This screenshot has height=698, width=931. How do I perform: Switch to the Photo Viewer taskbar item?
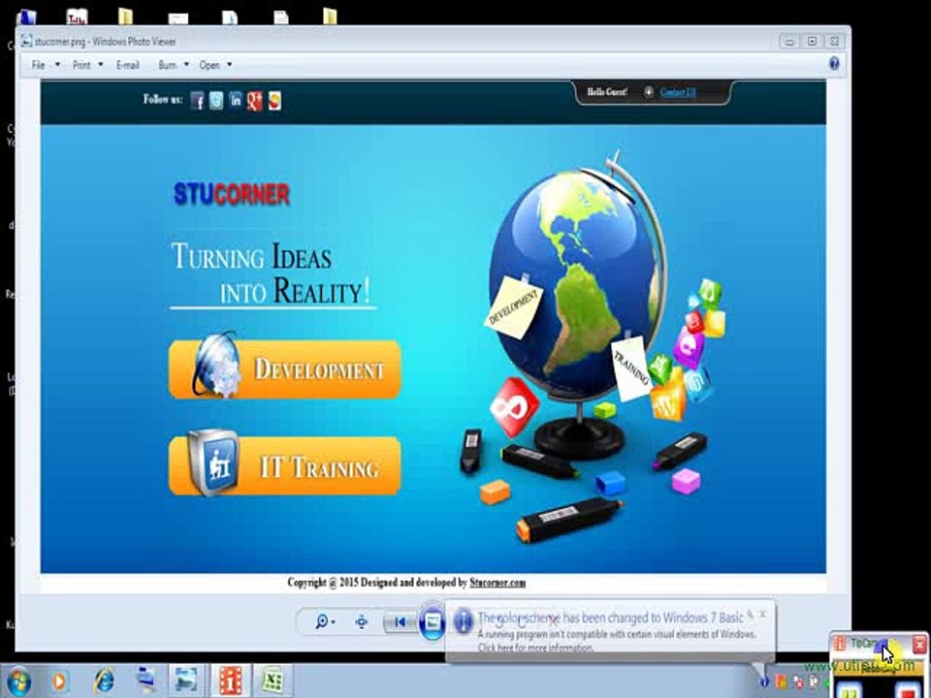(x=186, y=681)
